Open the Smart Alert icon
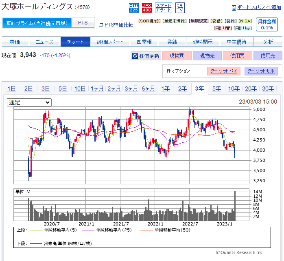The width and height of the screenshot is (284, 261). point(164,8)
